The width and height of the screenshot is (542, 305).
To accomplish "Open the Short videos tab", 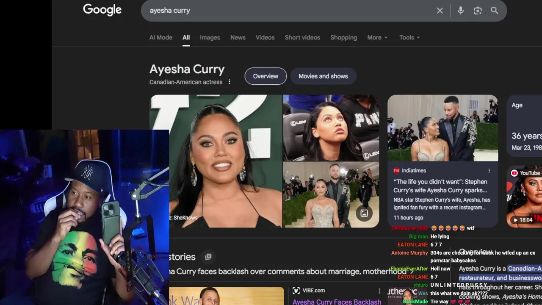I will pyautogui.click(x=302, y=37).
